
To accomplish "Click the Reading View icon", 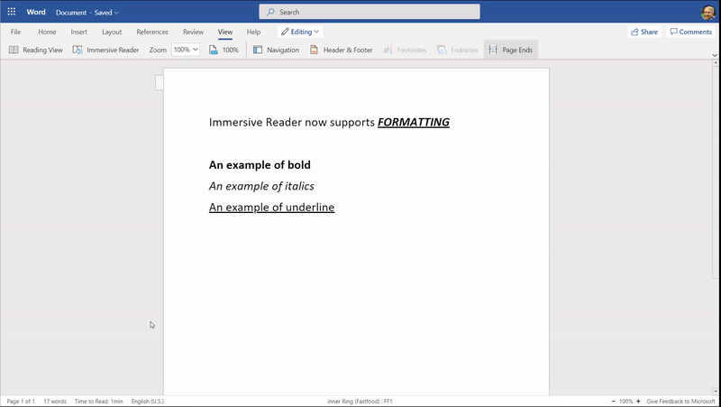I will [14, 50].
